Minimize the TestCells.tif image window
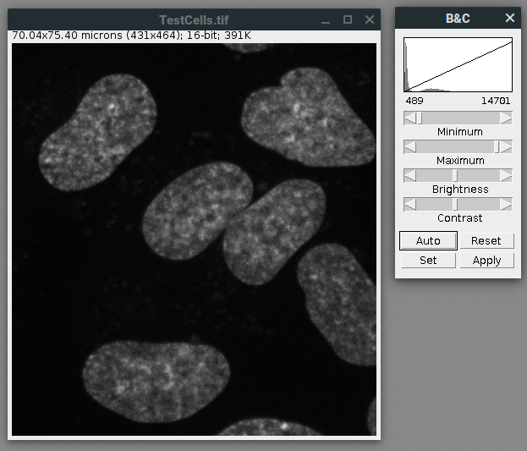Screen dimensions: 527x451 (x=325, y=19)
